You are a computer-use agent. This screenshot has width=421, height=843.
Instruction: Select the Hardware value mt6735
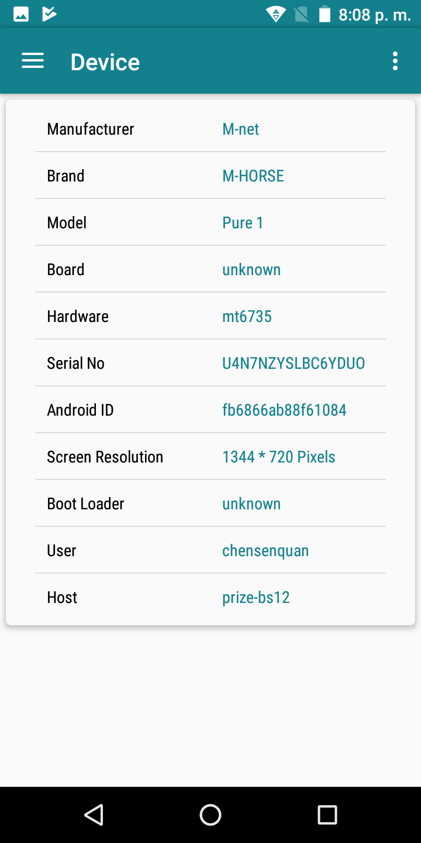click(x=247, y=316)
